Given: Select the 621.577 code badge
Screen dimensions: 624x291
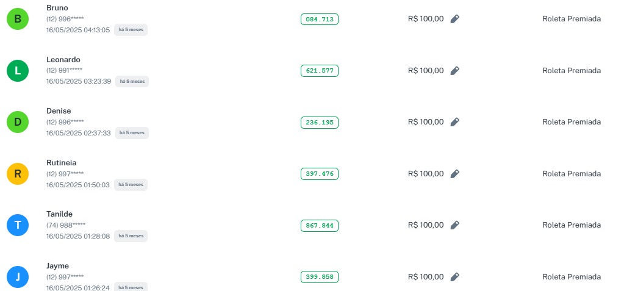Looking at the screenshot, I should click(320, 71).
